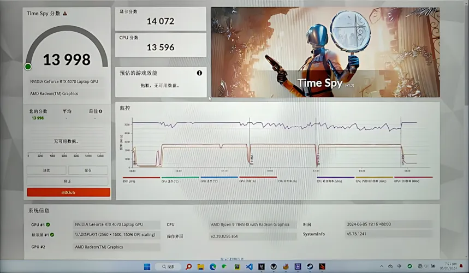Click 'NVIDIA GeForce RTX 4070 Laptop GPU' under the gauge
The image size is (469, 273).
coord(64,81)
